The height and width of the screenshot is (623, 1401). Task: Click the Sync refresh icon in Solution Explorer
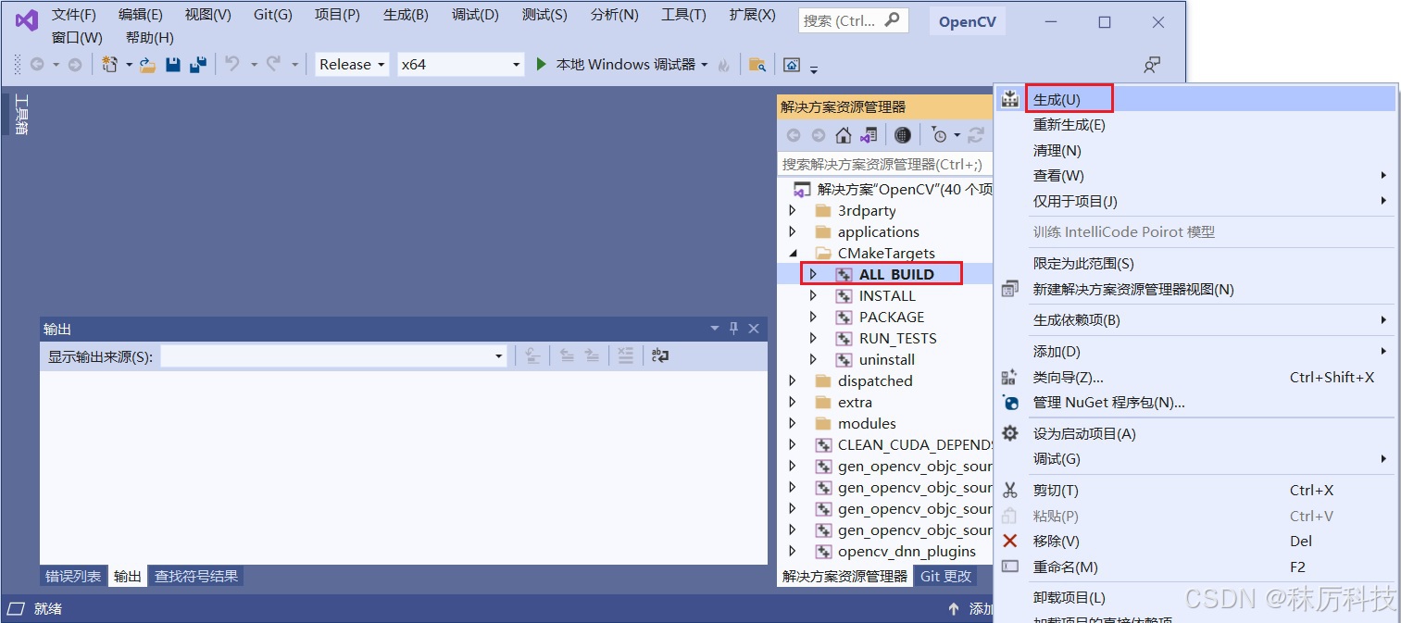tap(976, 135)
